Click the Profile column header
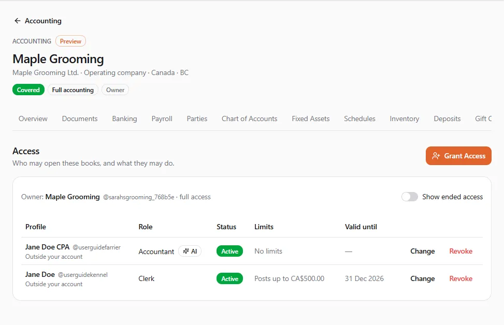The image size is (504, 325). tap(36, 227)
